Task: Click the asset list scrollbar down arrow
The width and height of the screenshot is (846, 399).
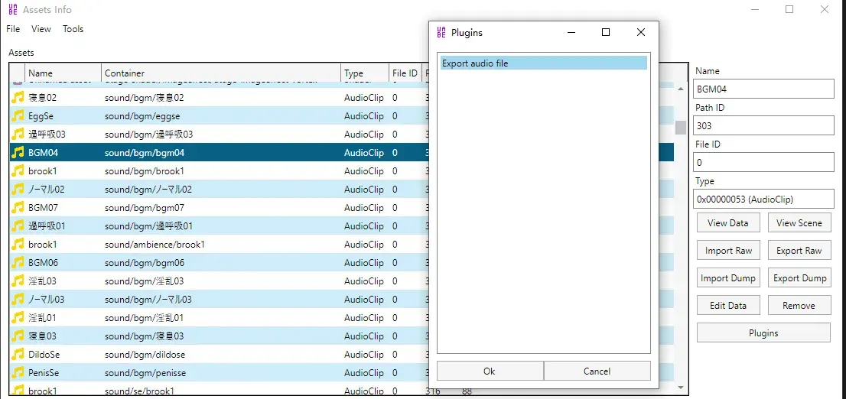Action: [681, 387]
